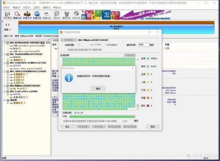Select the 主分区(2) tree row

pos(19,80)
